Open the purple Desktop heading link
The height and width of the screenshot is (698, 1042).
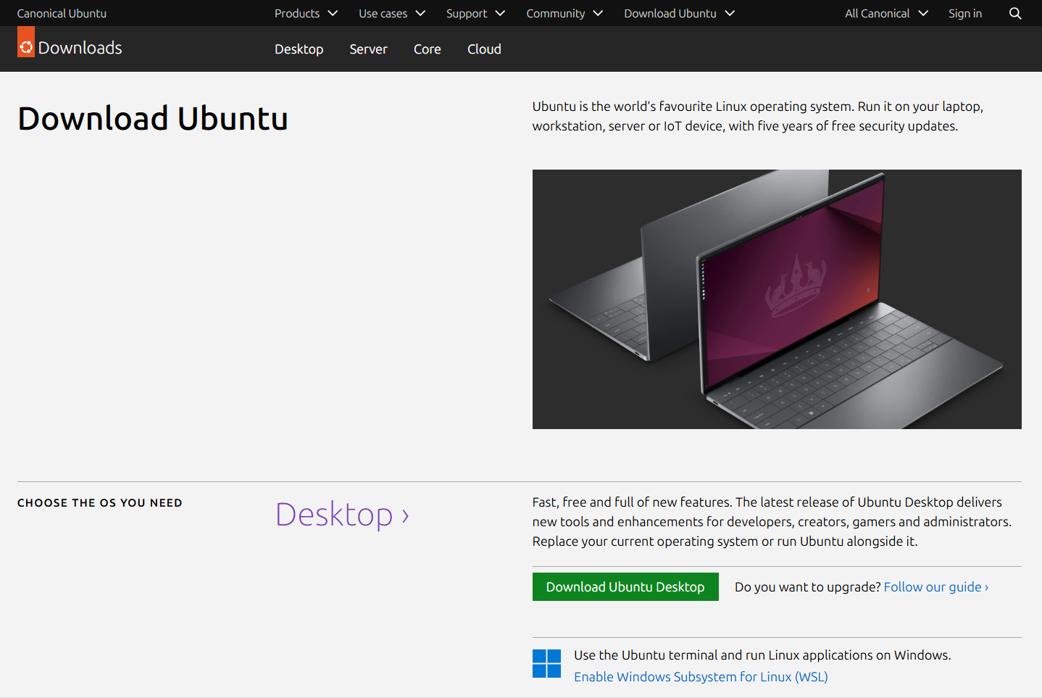(342, 515)
